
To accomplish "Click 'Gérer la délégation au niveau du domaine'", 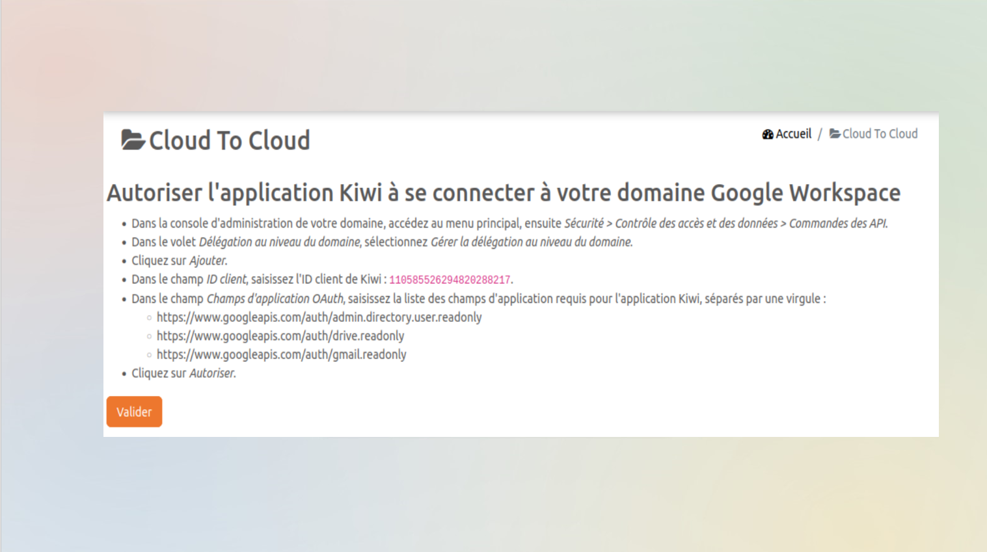I will point(531,242).
